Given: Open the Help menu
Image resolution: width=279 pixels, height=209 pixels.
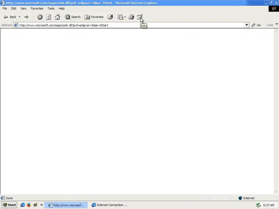Looking at the screenshot, I should click(x=62, y=8).
